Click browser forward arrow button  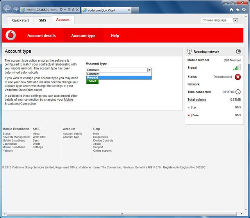coord(16,10)
